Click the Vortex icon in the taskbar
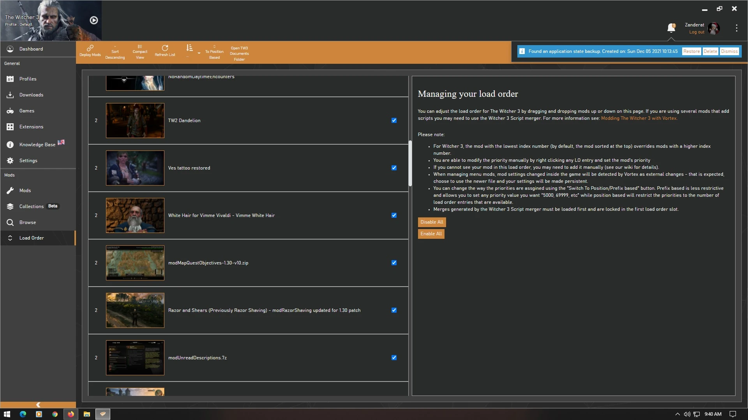This screenshot has height=420, width=748. coord(103,414)
